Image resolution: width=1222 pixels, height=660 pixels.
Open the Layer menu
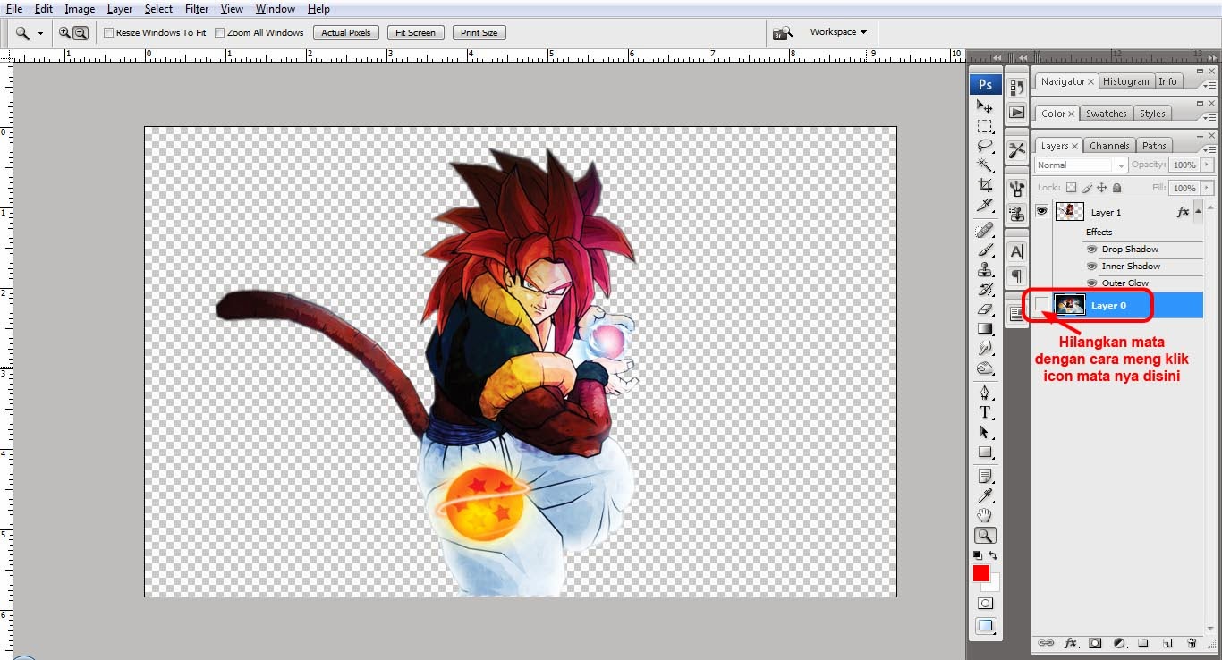[120, 9]
